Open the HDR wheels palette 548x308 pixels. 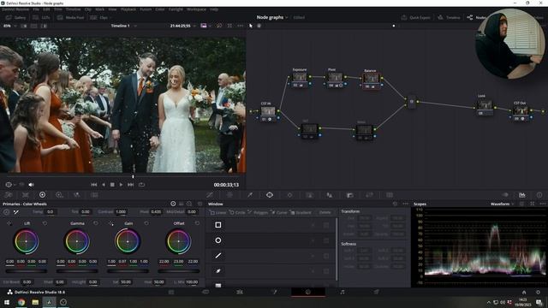coord(59,195)
